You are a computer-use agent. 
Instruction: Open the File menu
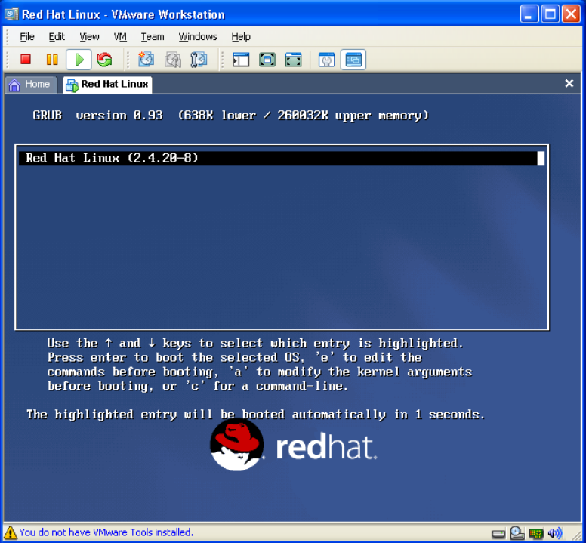pyautogui.click(x=27, y=36)
